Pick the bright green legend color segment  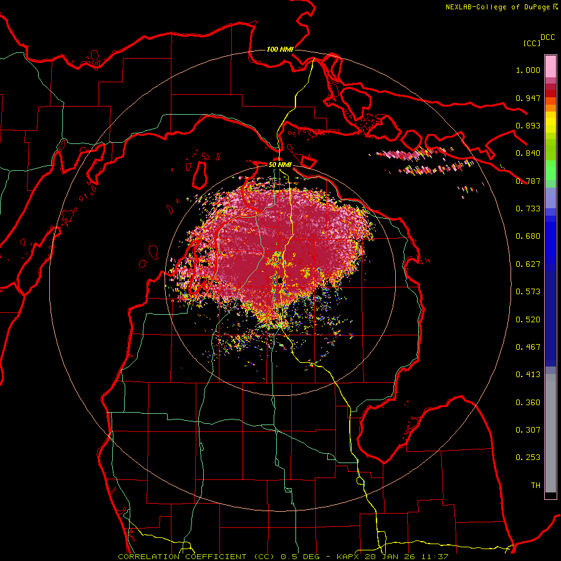pos(550,170)
